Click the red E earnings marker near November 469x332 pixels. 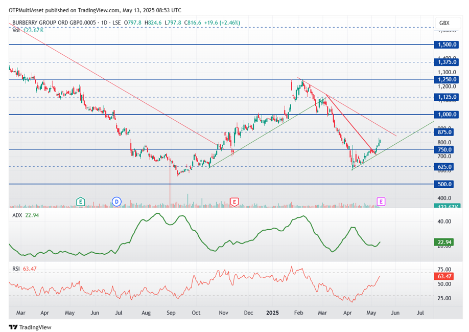click(x=234, y=202)
